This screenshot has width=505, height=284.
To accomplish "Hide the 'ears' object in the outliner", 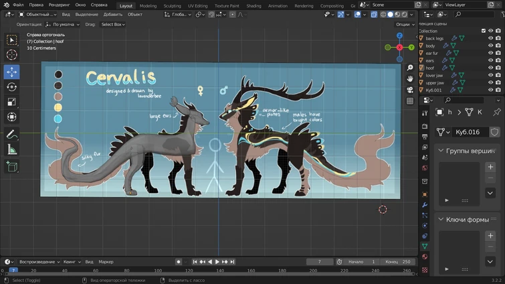I will click(x=490, y=60).
